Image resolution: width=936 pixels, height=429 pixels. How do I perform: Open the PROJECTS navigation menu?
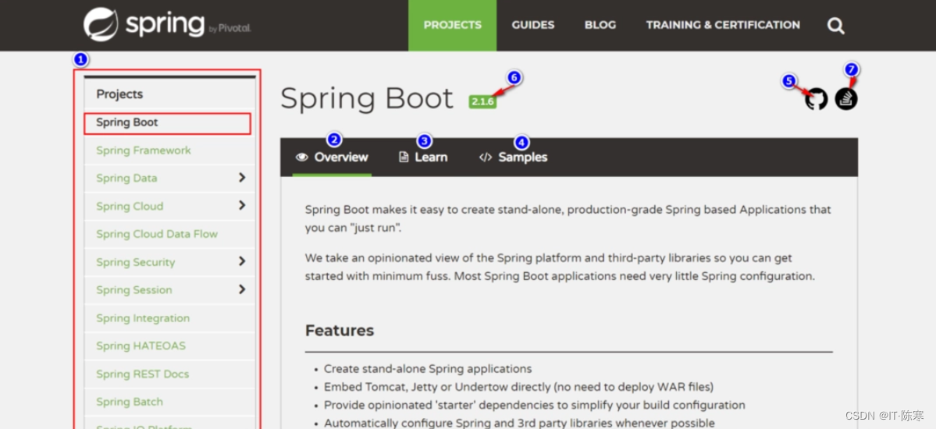tap(453, 25)
